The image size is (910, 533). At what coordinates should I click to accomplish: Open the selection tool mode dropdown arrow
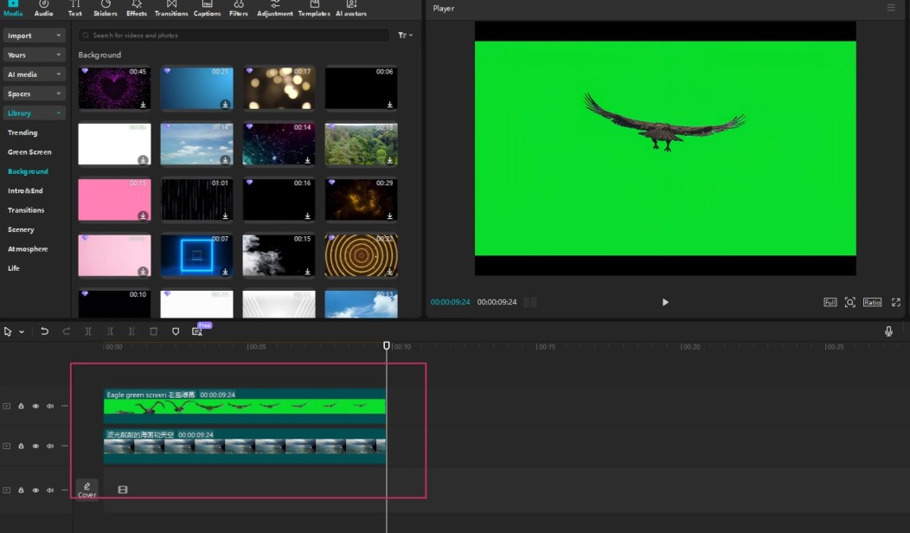click(x=22, y=331)
